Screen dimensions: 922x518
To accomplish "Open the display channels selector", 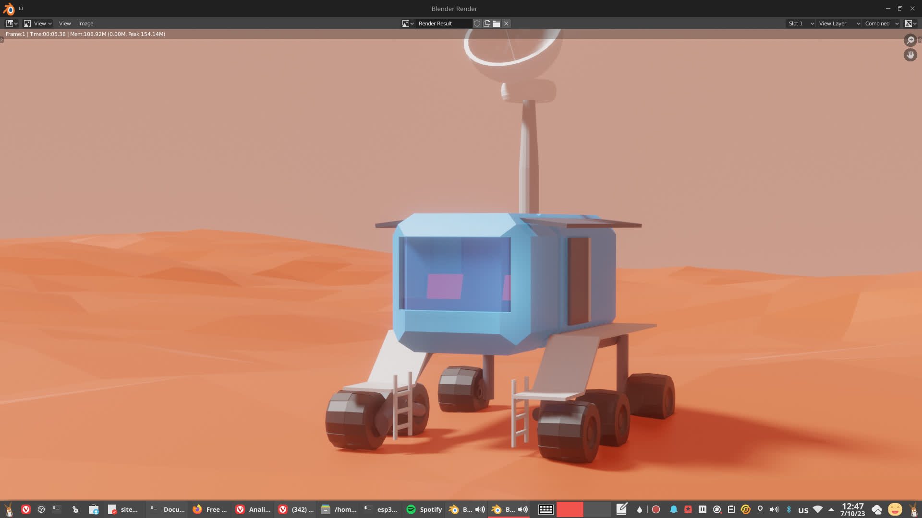I will pos(910,24).
